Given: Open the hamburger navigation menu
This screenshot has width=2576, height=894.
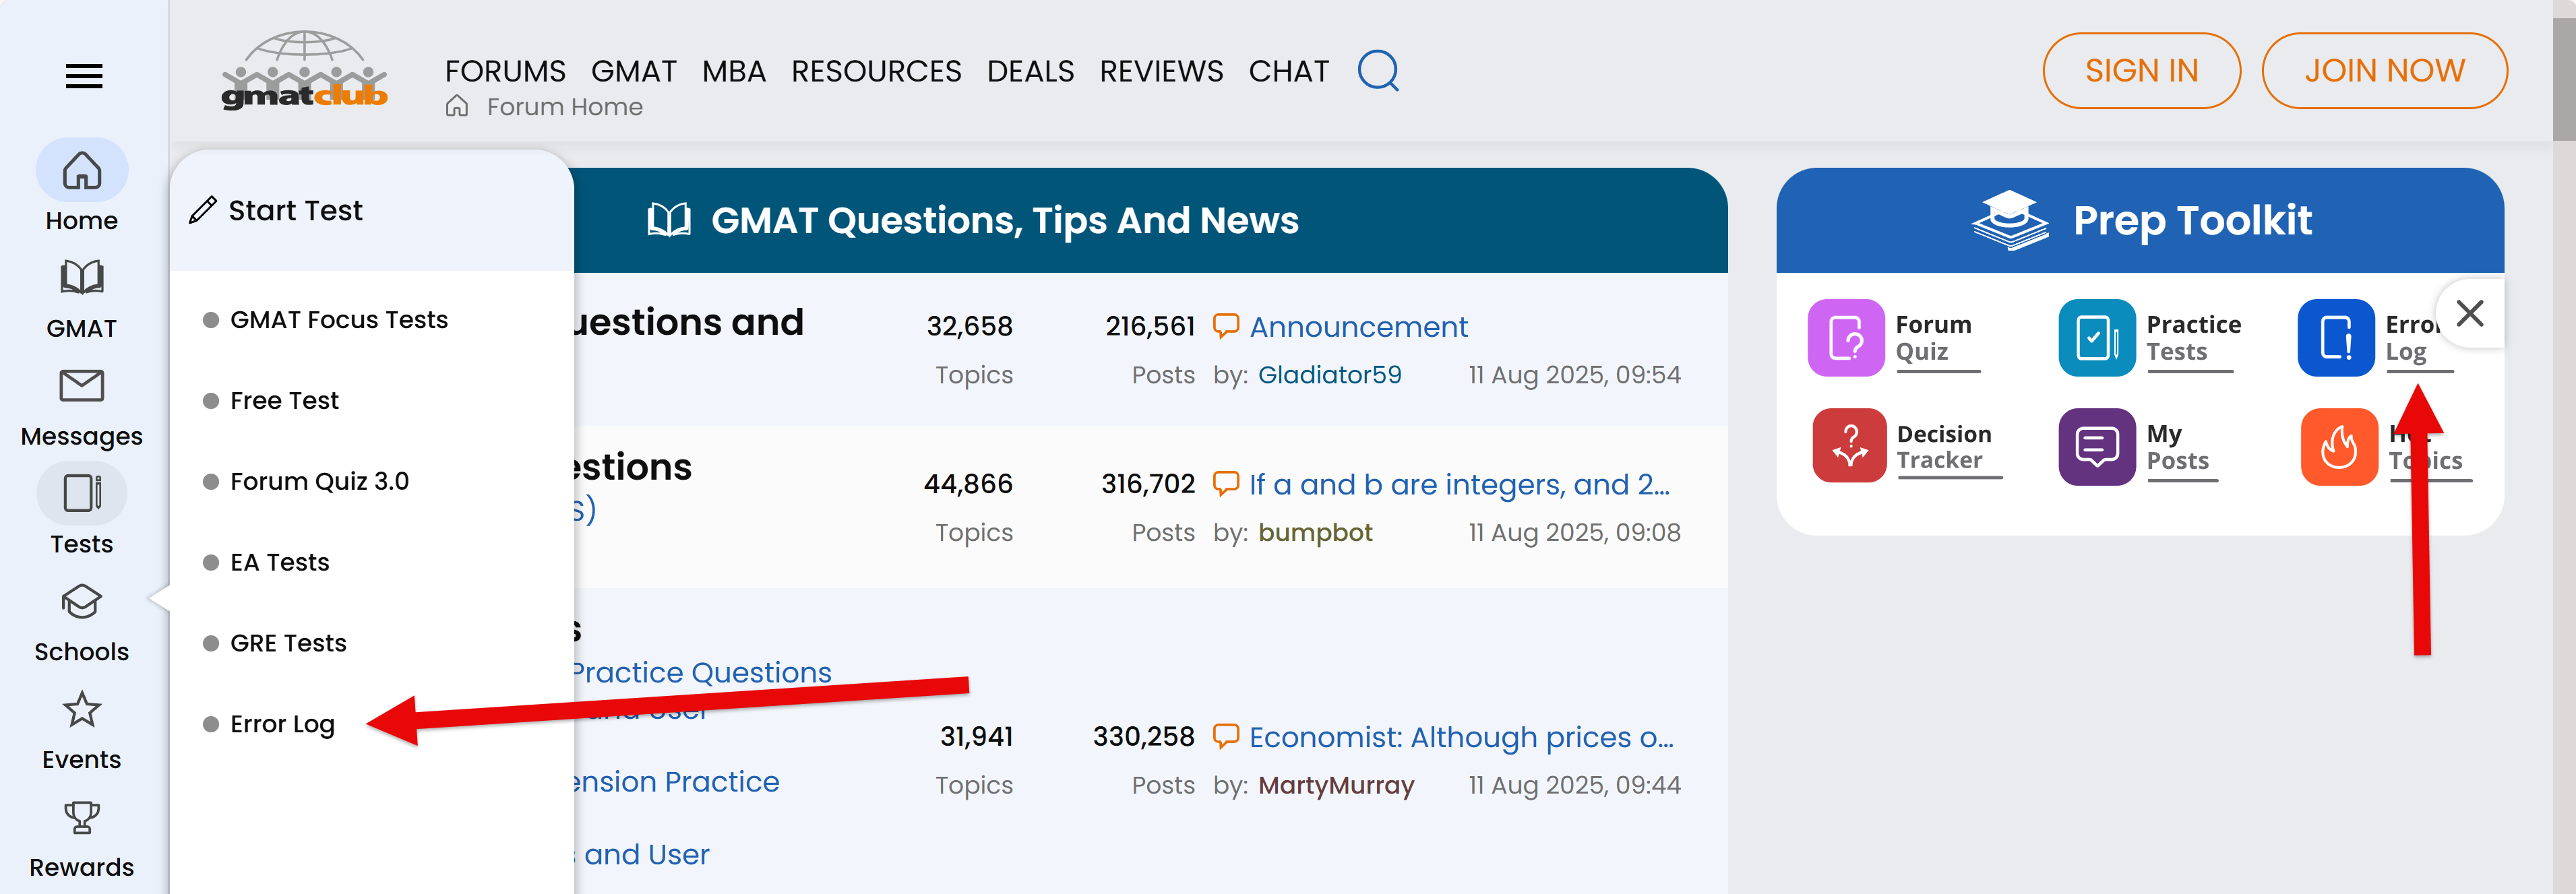Looking at the screenshot, I should point(83,75).
